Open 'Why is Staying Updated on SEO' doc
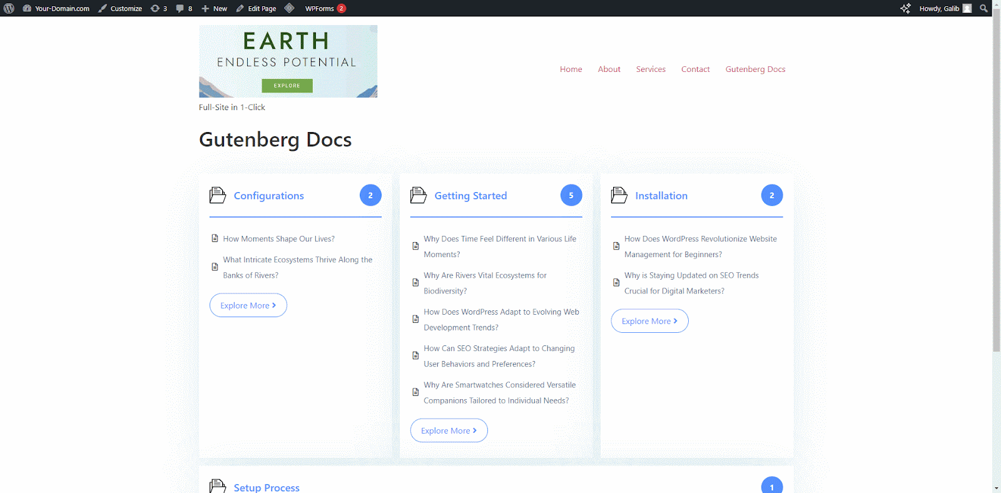1001x493 pixels. (x=691, y=283)
